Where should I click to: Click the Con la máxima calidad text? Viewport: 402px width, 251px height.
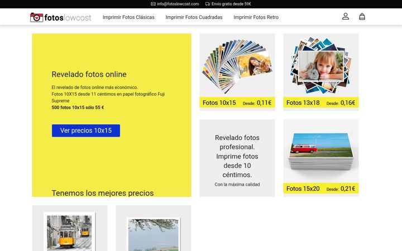237,185
